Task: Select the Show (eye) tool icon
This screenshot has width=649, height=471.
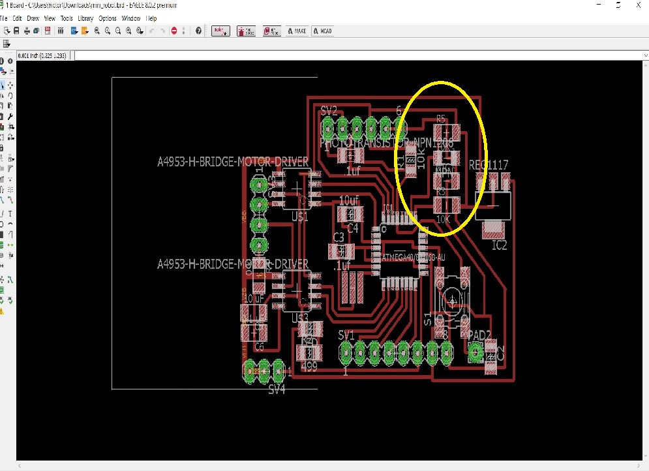Action: [x=10, y=61]
